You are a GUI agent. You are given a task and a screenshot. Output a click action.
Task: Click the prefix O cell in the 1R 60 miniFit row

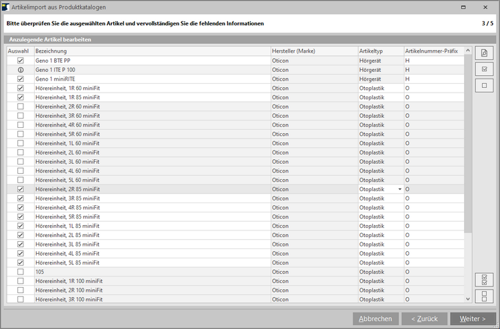[434, 88]
